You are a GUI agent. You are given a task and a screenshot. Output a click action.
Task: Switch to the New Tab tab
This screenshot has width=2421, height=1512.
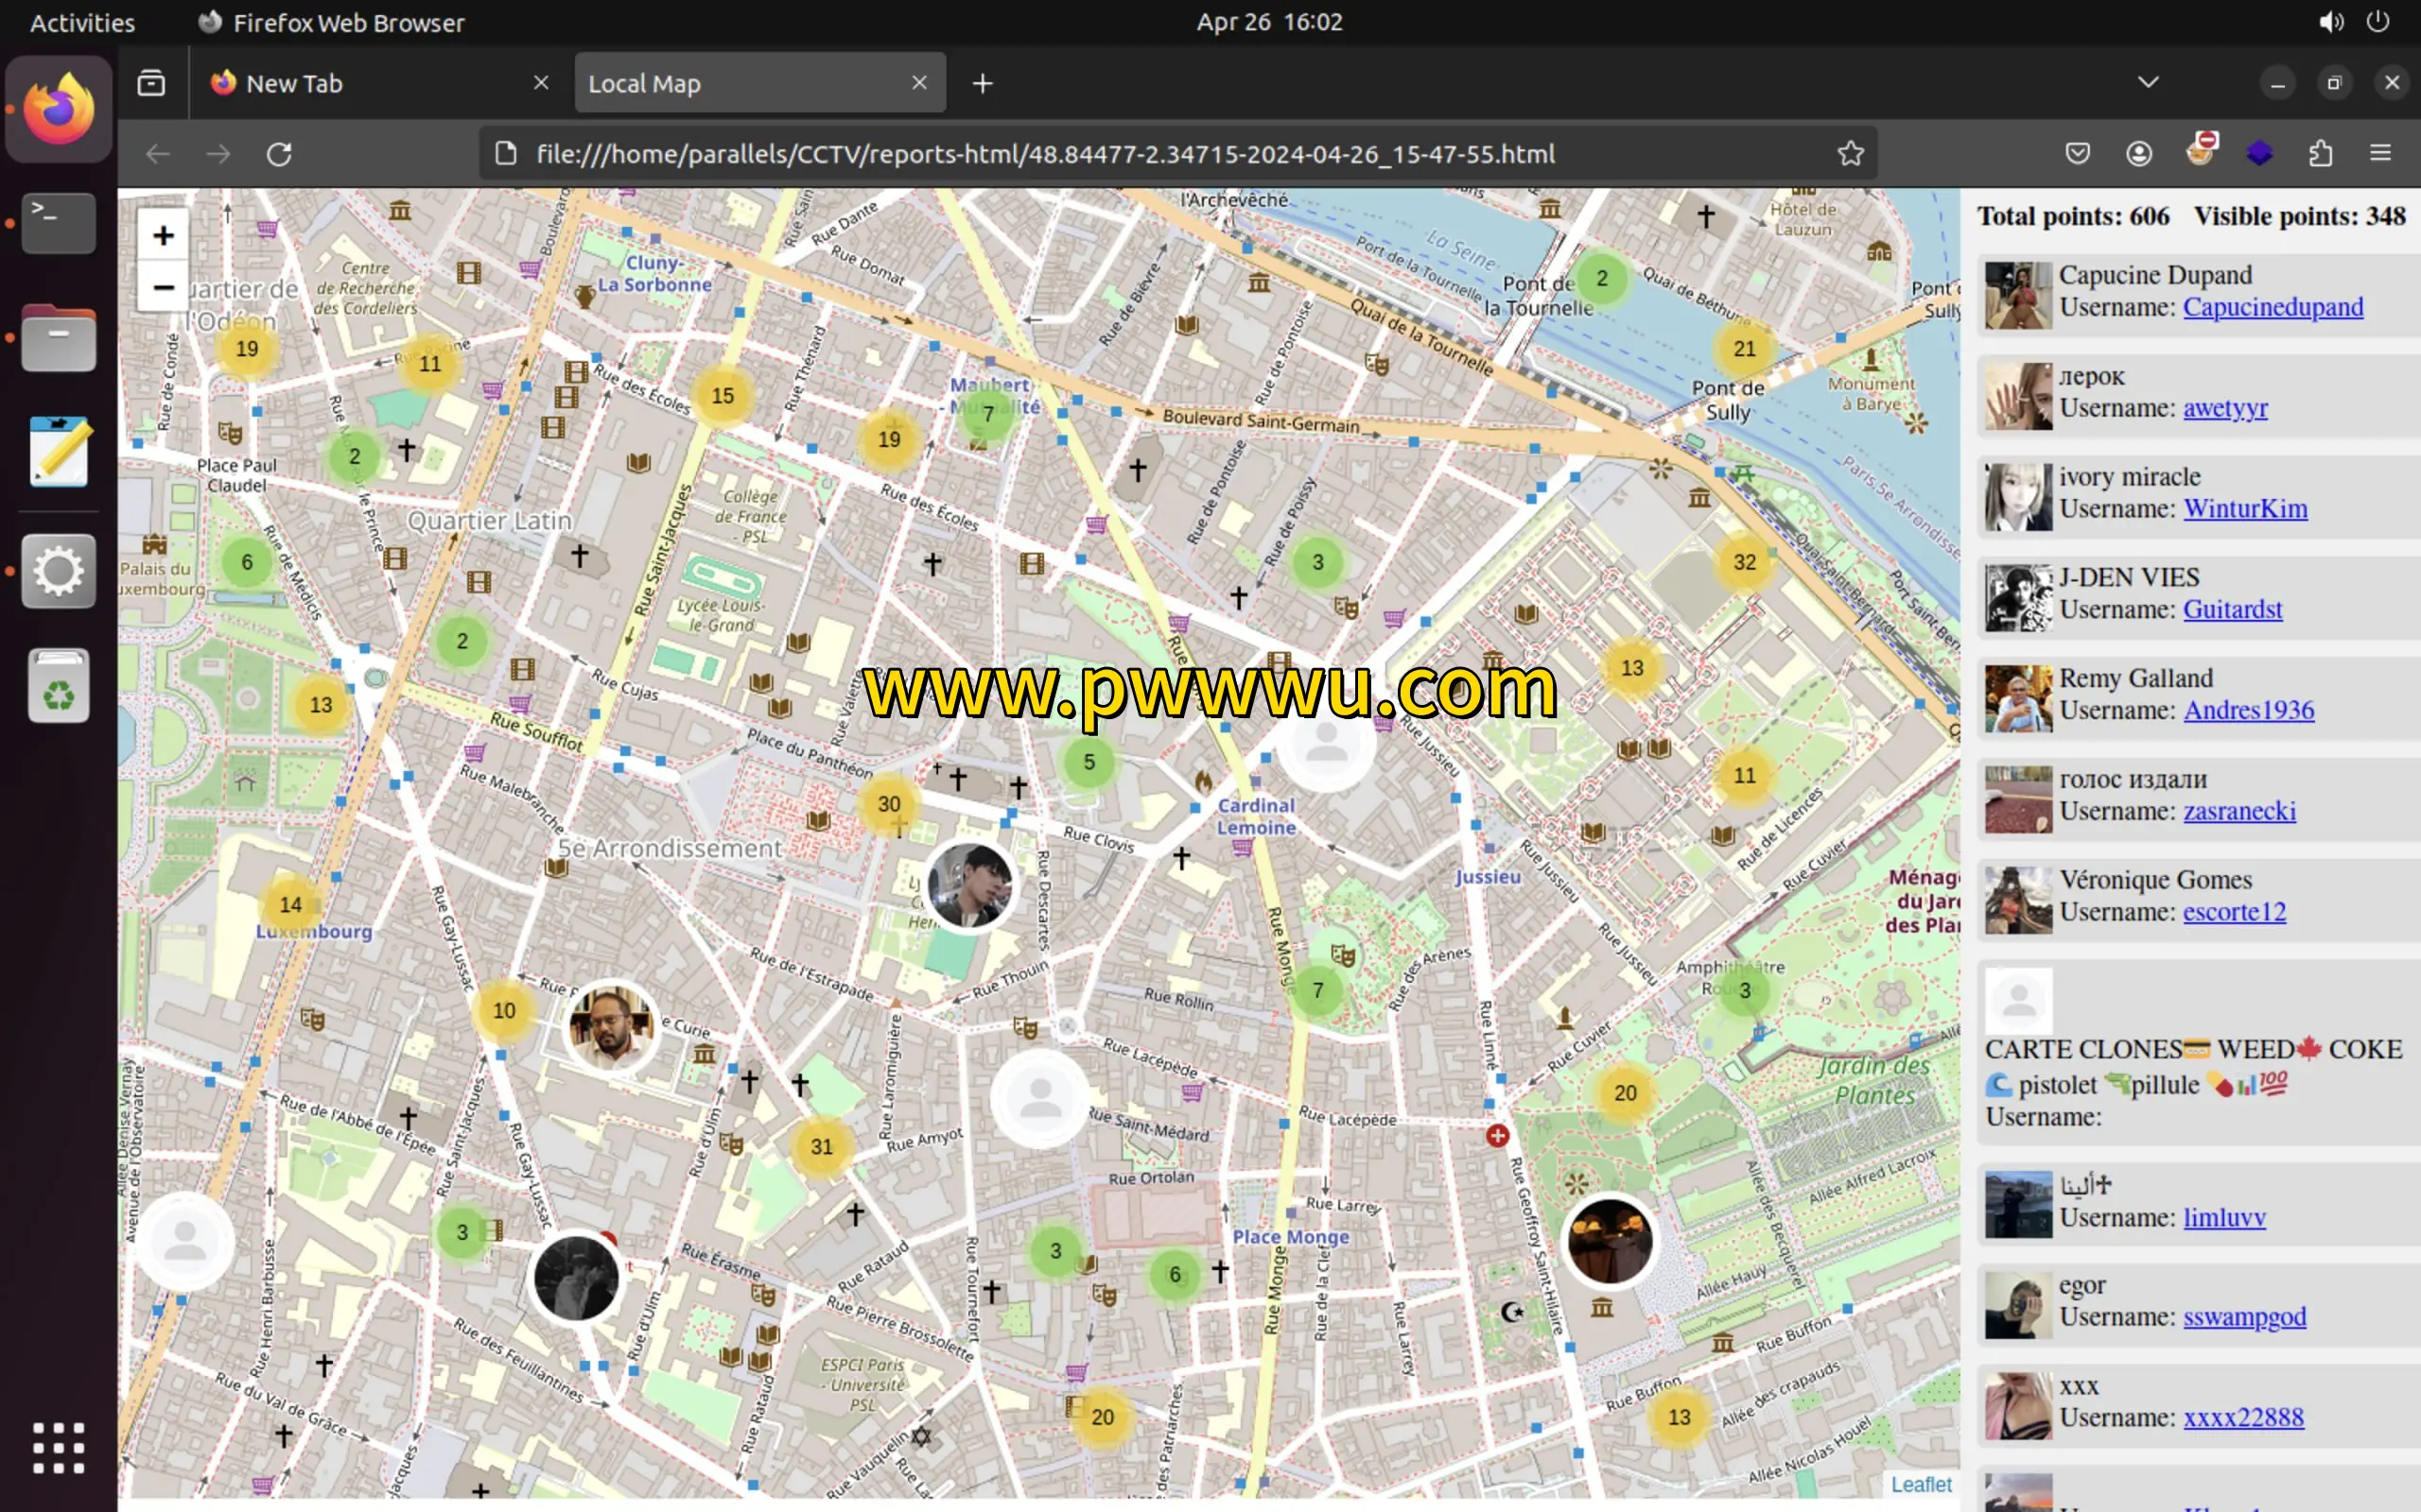294,84
